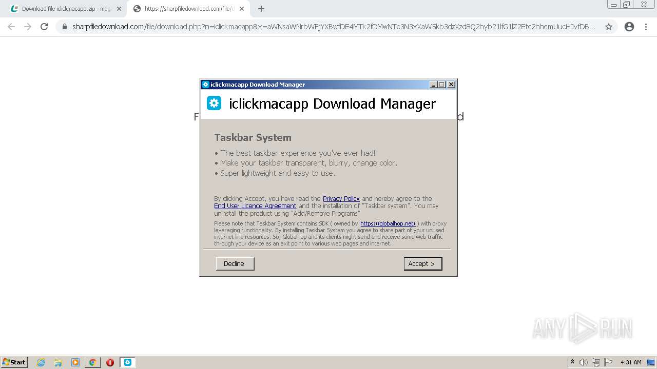Minimize the Chrome browser window
The width and height of the screenshot is (657, 369).
(x=613, y=4)
